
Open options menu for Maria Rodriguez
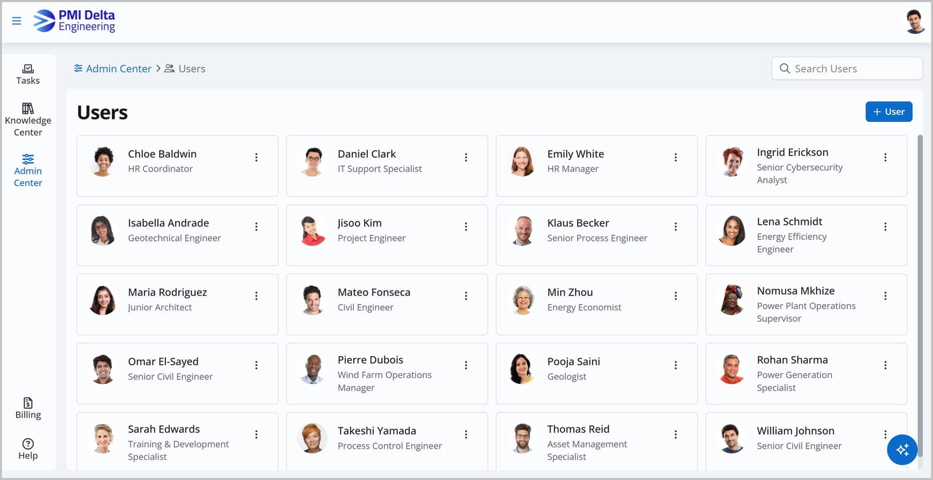[x=256, y=296]
